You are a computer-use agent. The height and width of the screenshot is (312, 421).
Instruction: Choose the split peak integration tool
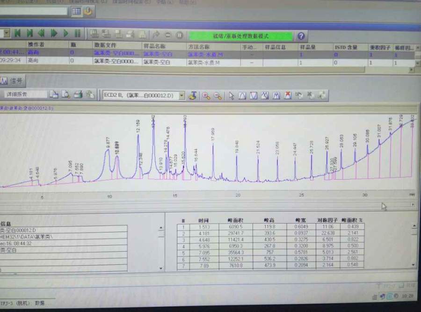click(x=276, y=95)
